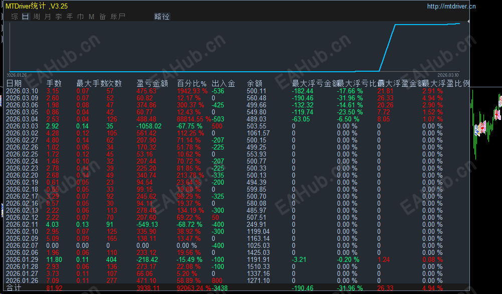This screenshot has width=502, height=294.
Task: Switch to the 周 weekly tab
Action: [37, 17]
